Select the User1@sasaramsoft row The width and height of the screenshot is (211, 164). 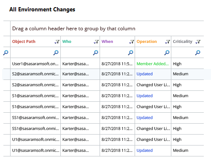tap(103, 63)
